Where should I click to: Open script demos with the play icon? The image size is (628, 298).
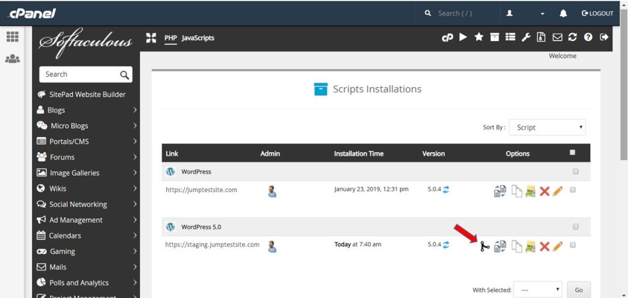(x=464, y=37)
